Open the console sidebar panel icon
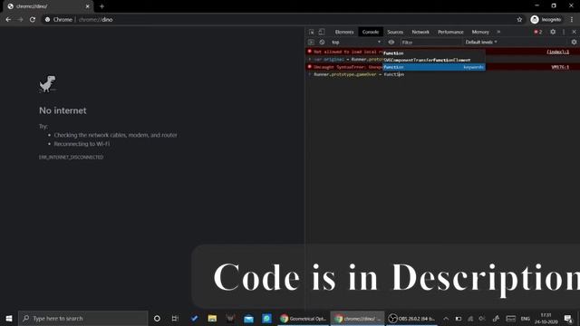Viewport: 580px width, 326px height. pyautogui.click(x=311, y=43)
